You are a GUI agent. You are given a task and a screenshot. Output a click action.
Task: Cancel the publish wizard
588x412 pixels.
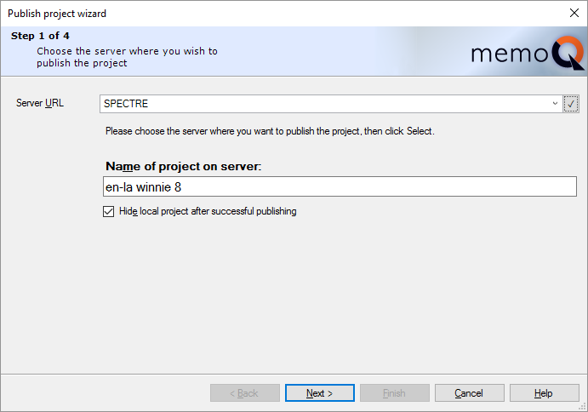(469, 393)
